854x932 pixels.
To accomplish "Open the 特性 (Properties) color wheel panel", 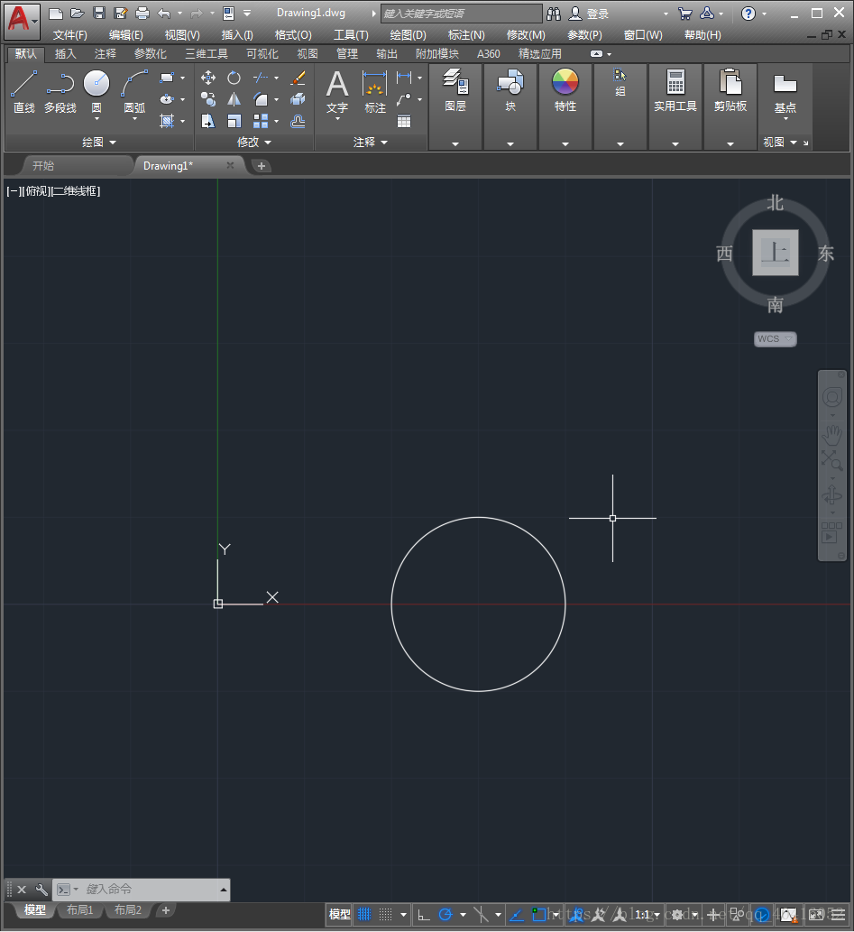I will tap(565, 89).
